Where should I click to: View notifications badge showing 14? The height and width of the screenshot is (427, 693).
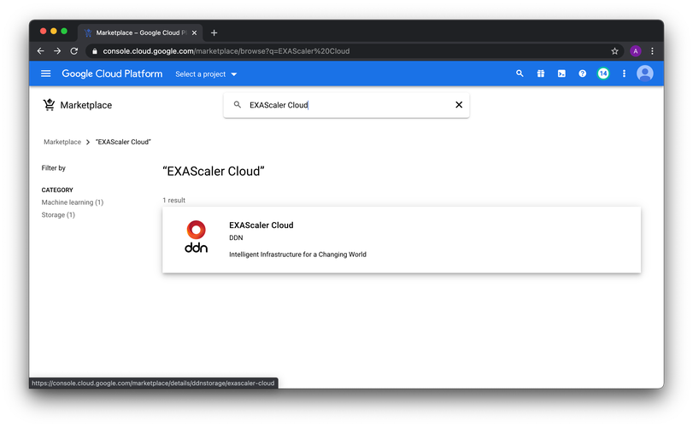coord(603,73)
